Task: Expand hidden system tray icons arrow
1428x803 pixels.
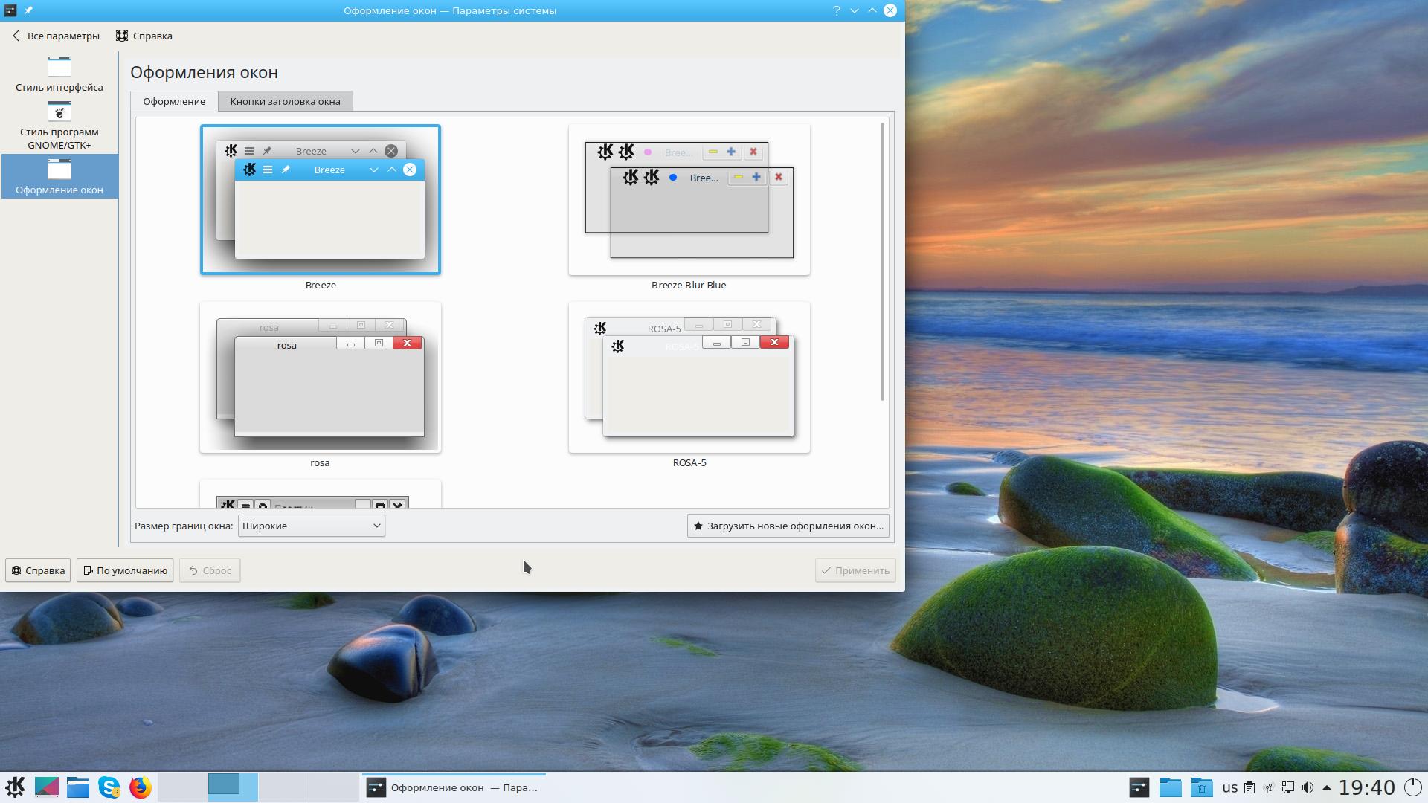Action: coord(1326,787)
